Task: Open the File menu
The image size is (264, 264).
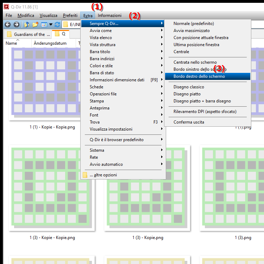Action: tap(9, 15)
